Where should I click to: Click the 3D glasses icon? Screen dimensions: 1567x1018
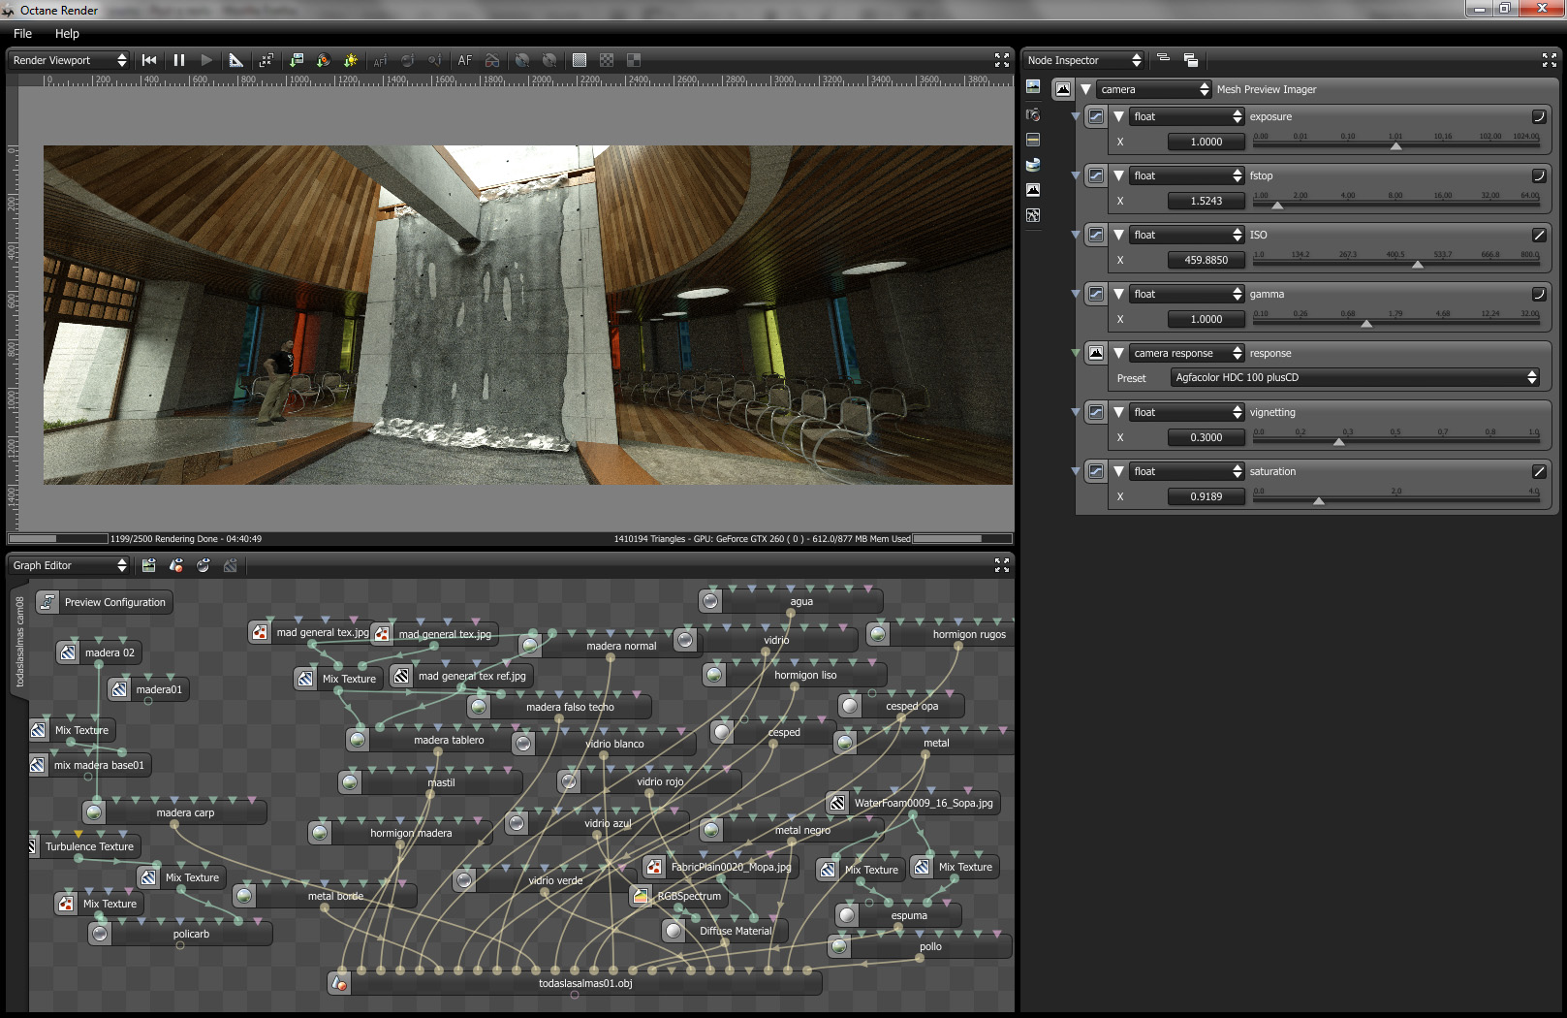(x=492, y=60)
